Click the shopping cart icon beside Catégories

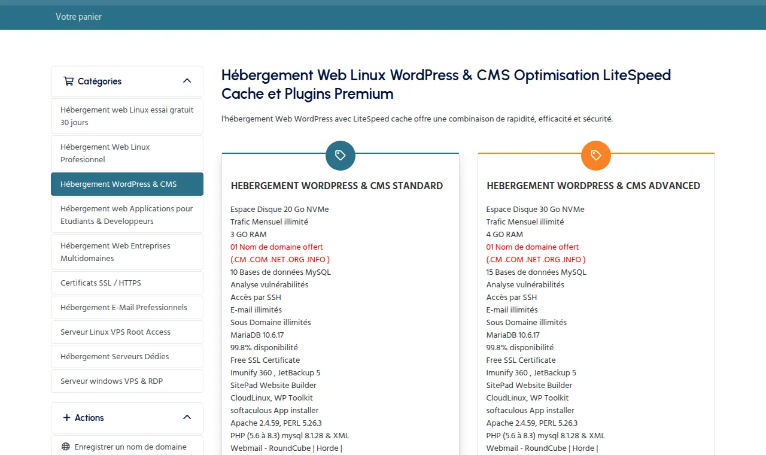click(68, 81)
